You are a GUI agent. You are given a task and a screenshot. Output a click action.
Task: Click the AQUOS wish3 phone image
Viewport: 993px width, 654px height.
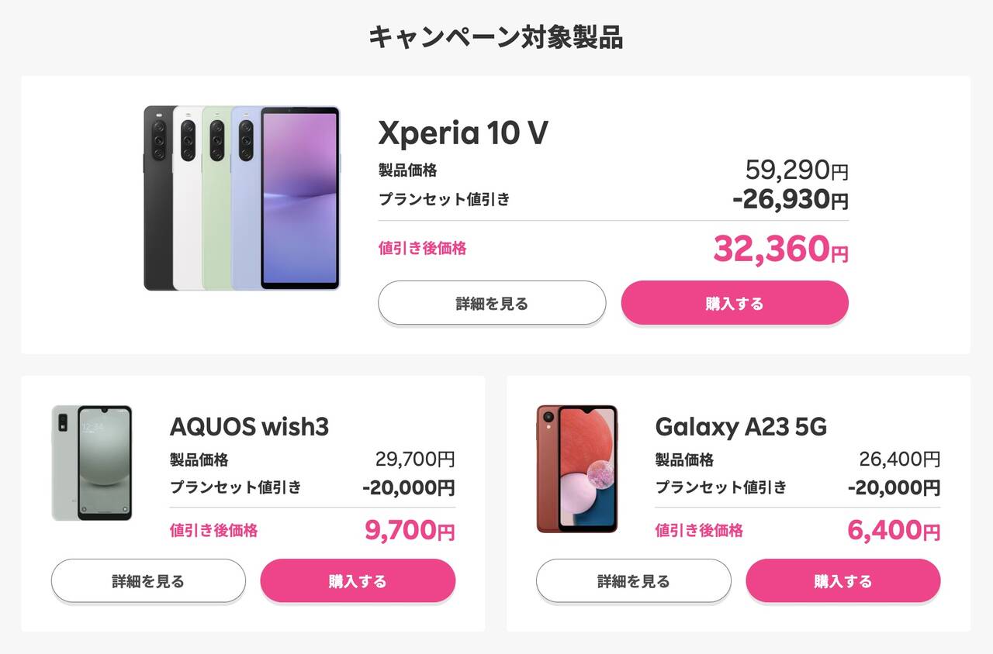coord(92,463)
